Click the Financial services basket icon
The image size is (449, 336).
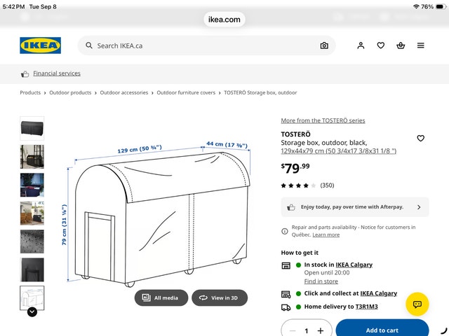coord(25,74)
